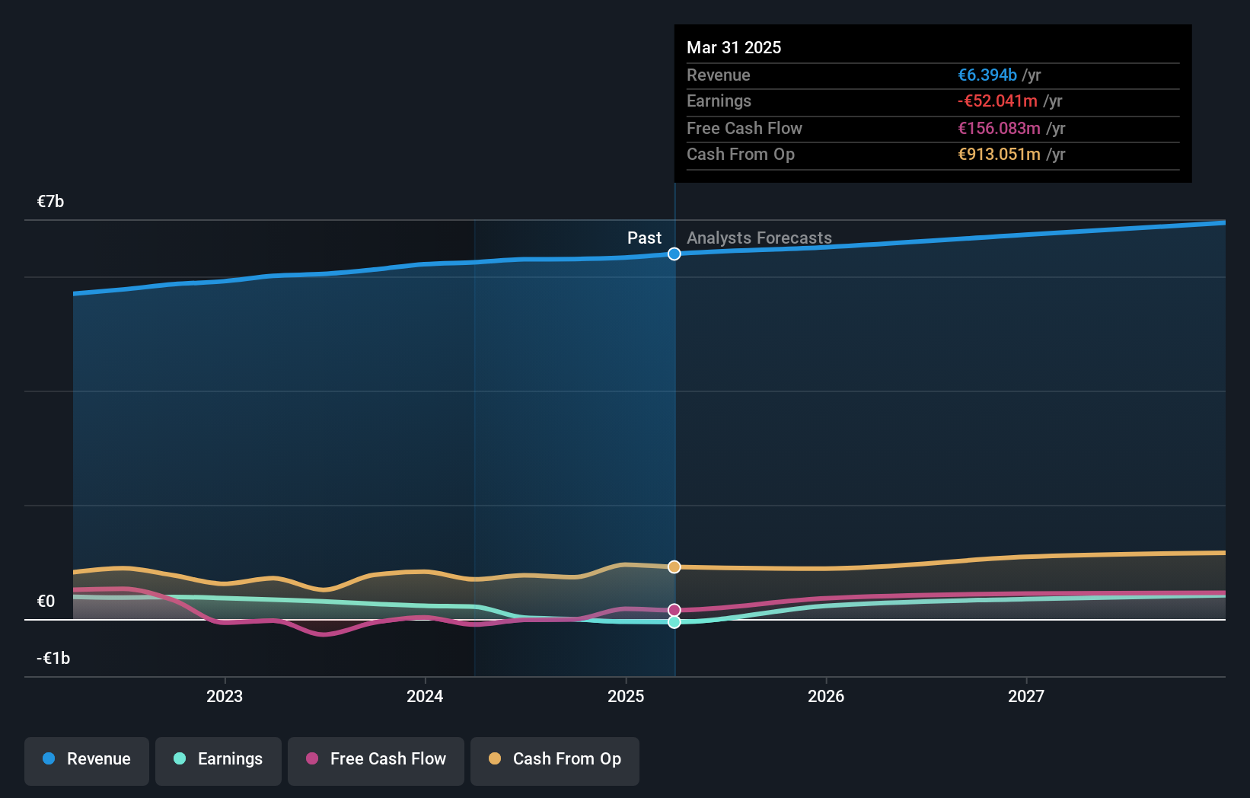Click the 2023 axis label
Viewport: 1250px width, 798px height.
tap(225, 696)
